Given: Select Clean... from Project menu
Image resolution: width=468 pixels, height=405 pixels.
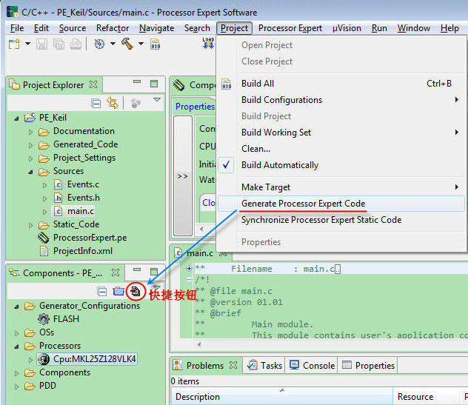Looking at the screenshot, I should [x=341, y=149].
